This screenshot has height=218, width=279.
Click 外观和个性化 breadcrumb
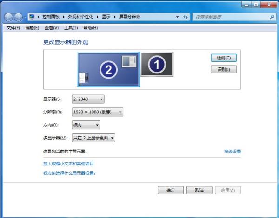(x=80, y=17)
